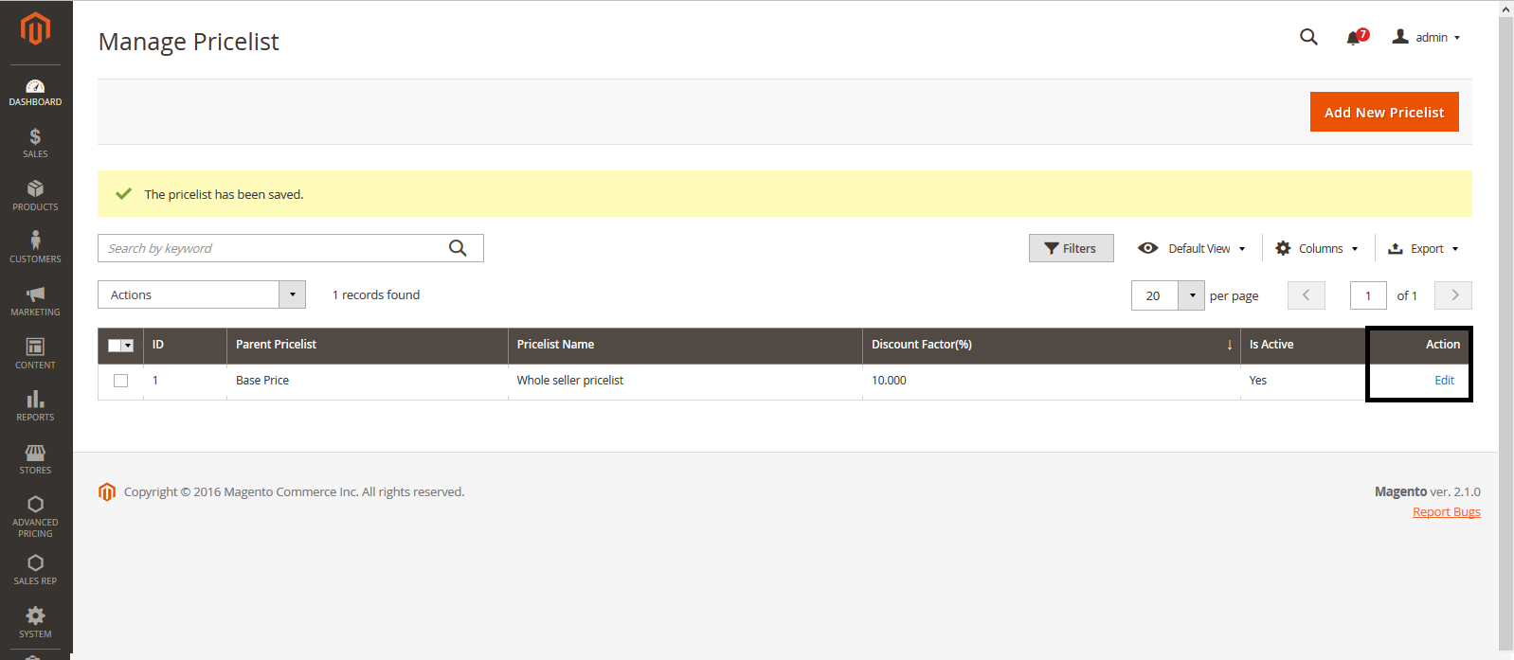The image size is (1514, 660).
Task: Open the per page count dropdown
Action: pos(1191,295)
